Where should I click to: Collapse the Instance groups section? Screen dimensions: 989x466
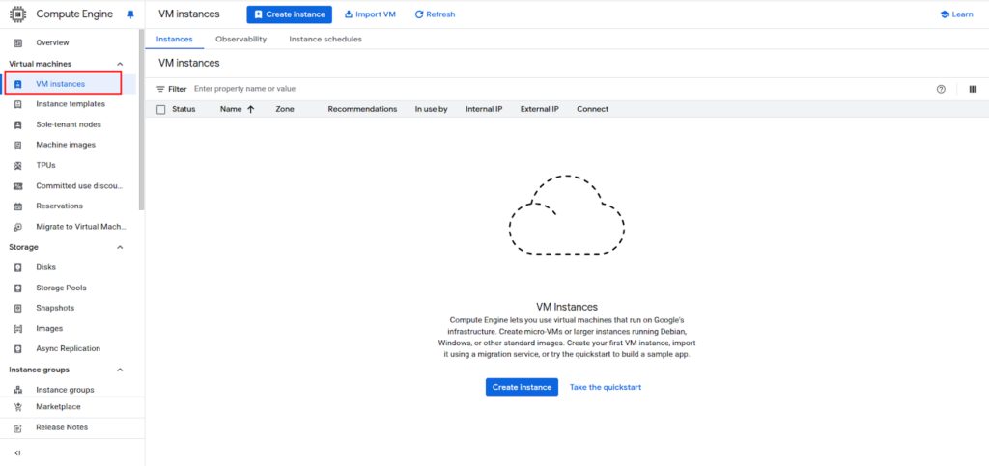(120, 370)
